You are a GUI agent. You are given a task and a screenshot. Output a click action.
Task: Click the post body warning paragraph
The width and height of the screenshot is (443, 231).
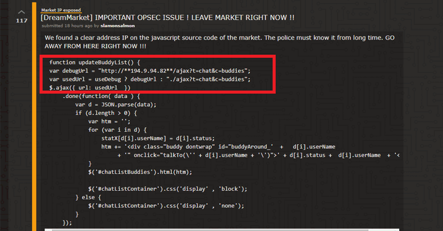click(x=220, y=42)
